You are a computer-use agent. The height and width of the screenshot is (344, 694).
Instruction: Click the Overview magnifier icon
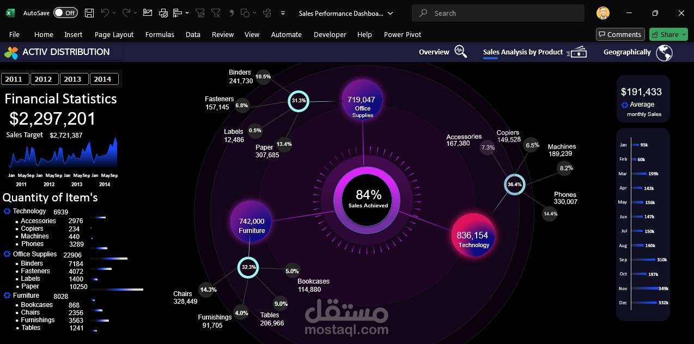point(461,52)
